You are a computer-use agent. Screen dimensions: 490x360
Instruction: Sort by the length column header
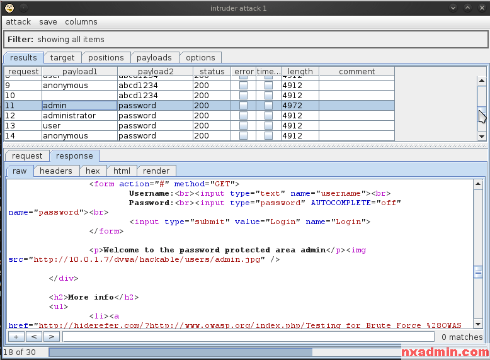tap(300, 72)
